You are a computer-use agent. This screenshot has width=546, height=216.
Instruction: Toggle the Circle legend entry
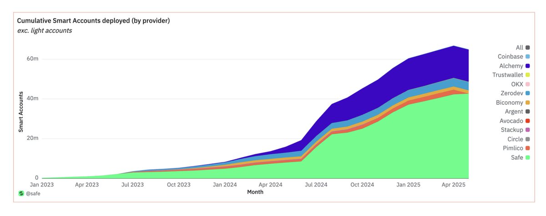pos(518,139)
